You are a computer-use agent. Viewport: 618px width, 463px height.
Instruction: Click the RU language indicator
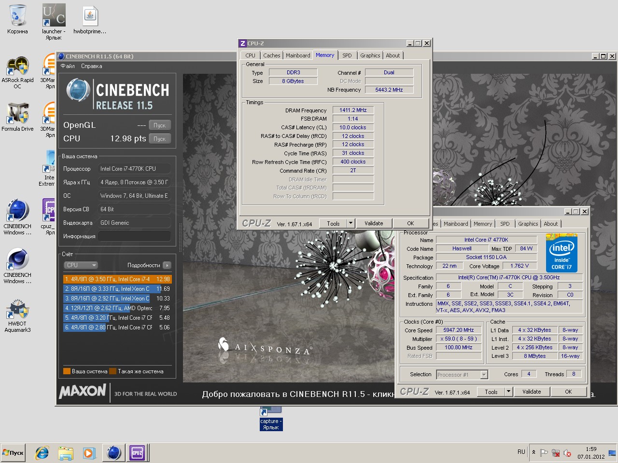[x=521, y=452]
